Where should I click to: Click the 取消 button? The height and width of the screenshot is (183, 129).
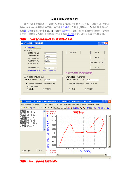click(98, 57)
